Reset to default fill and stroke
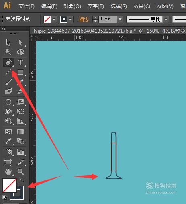 point(5,197)
